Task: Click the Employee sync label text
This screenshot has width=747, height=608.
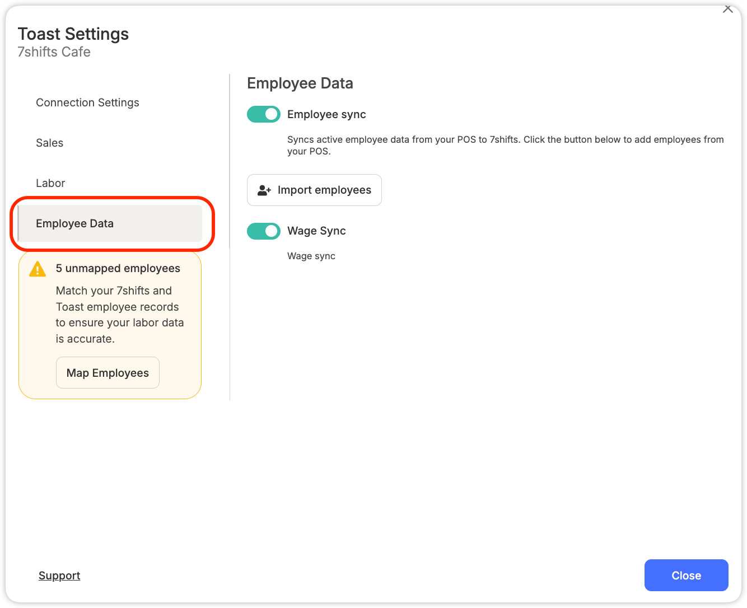Action: [x=326, y=114]
